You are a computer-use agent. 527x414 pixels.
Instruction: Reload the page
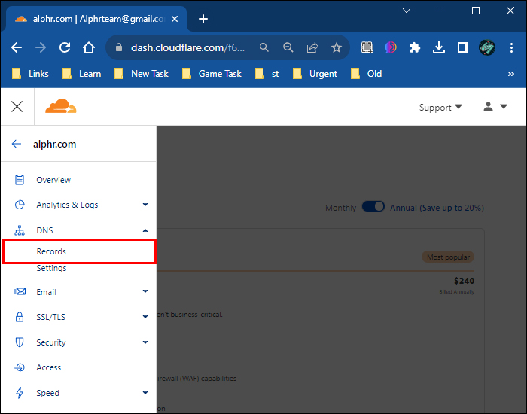click(x=65, y=47)
